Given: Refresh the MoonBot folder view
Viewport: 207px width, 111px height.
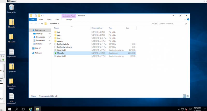Looking at the screenshot, I should click(156, 24).
